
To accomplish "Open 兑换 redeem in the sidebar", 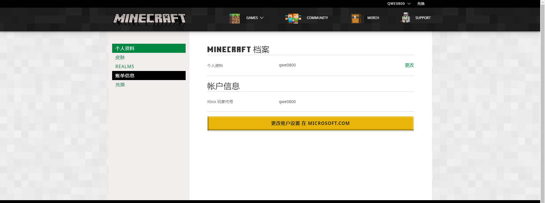I will point(120,85).
